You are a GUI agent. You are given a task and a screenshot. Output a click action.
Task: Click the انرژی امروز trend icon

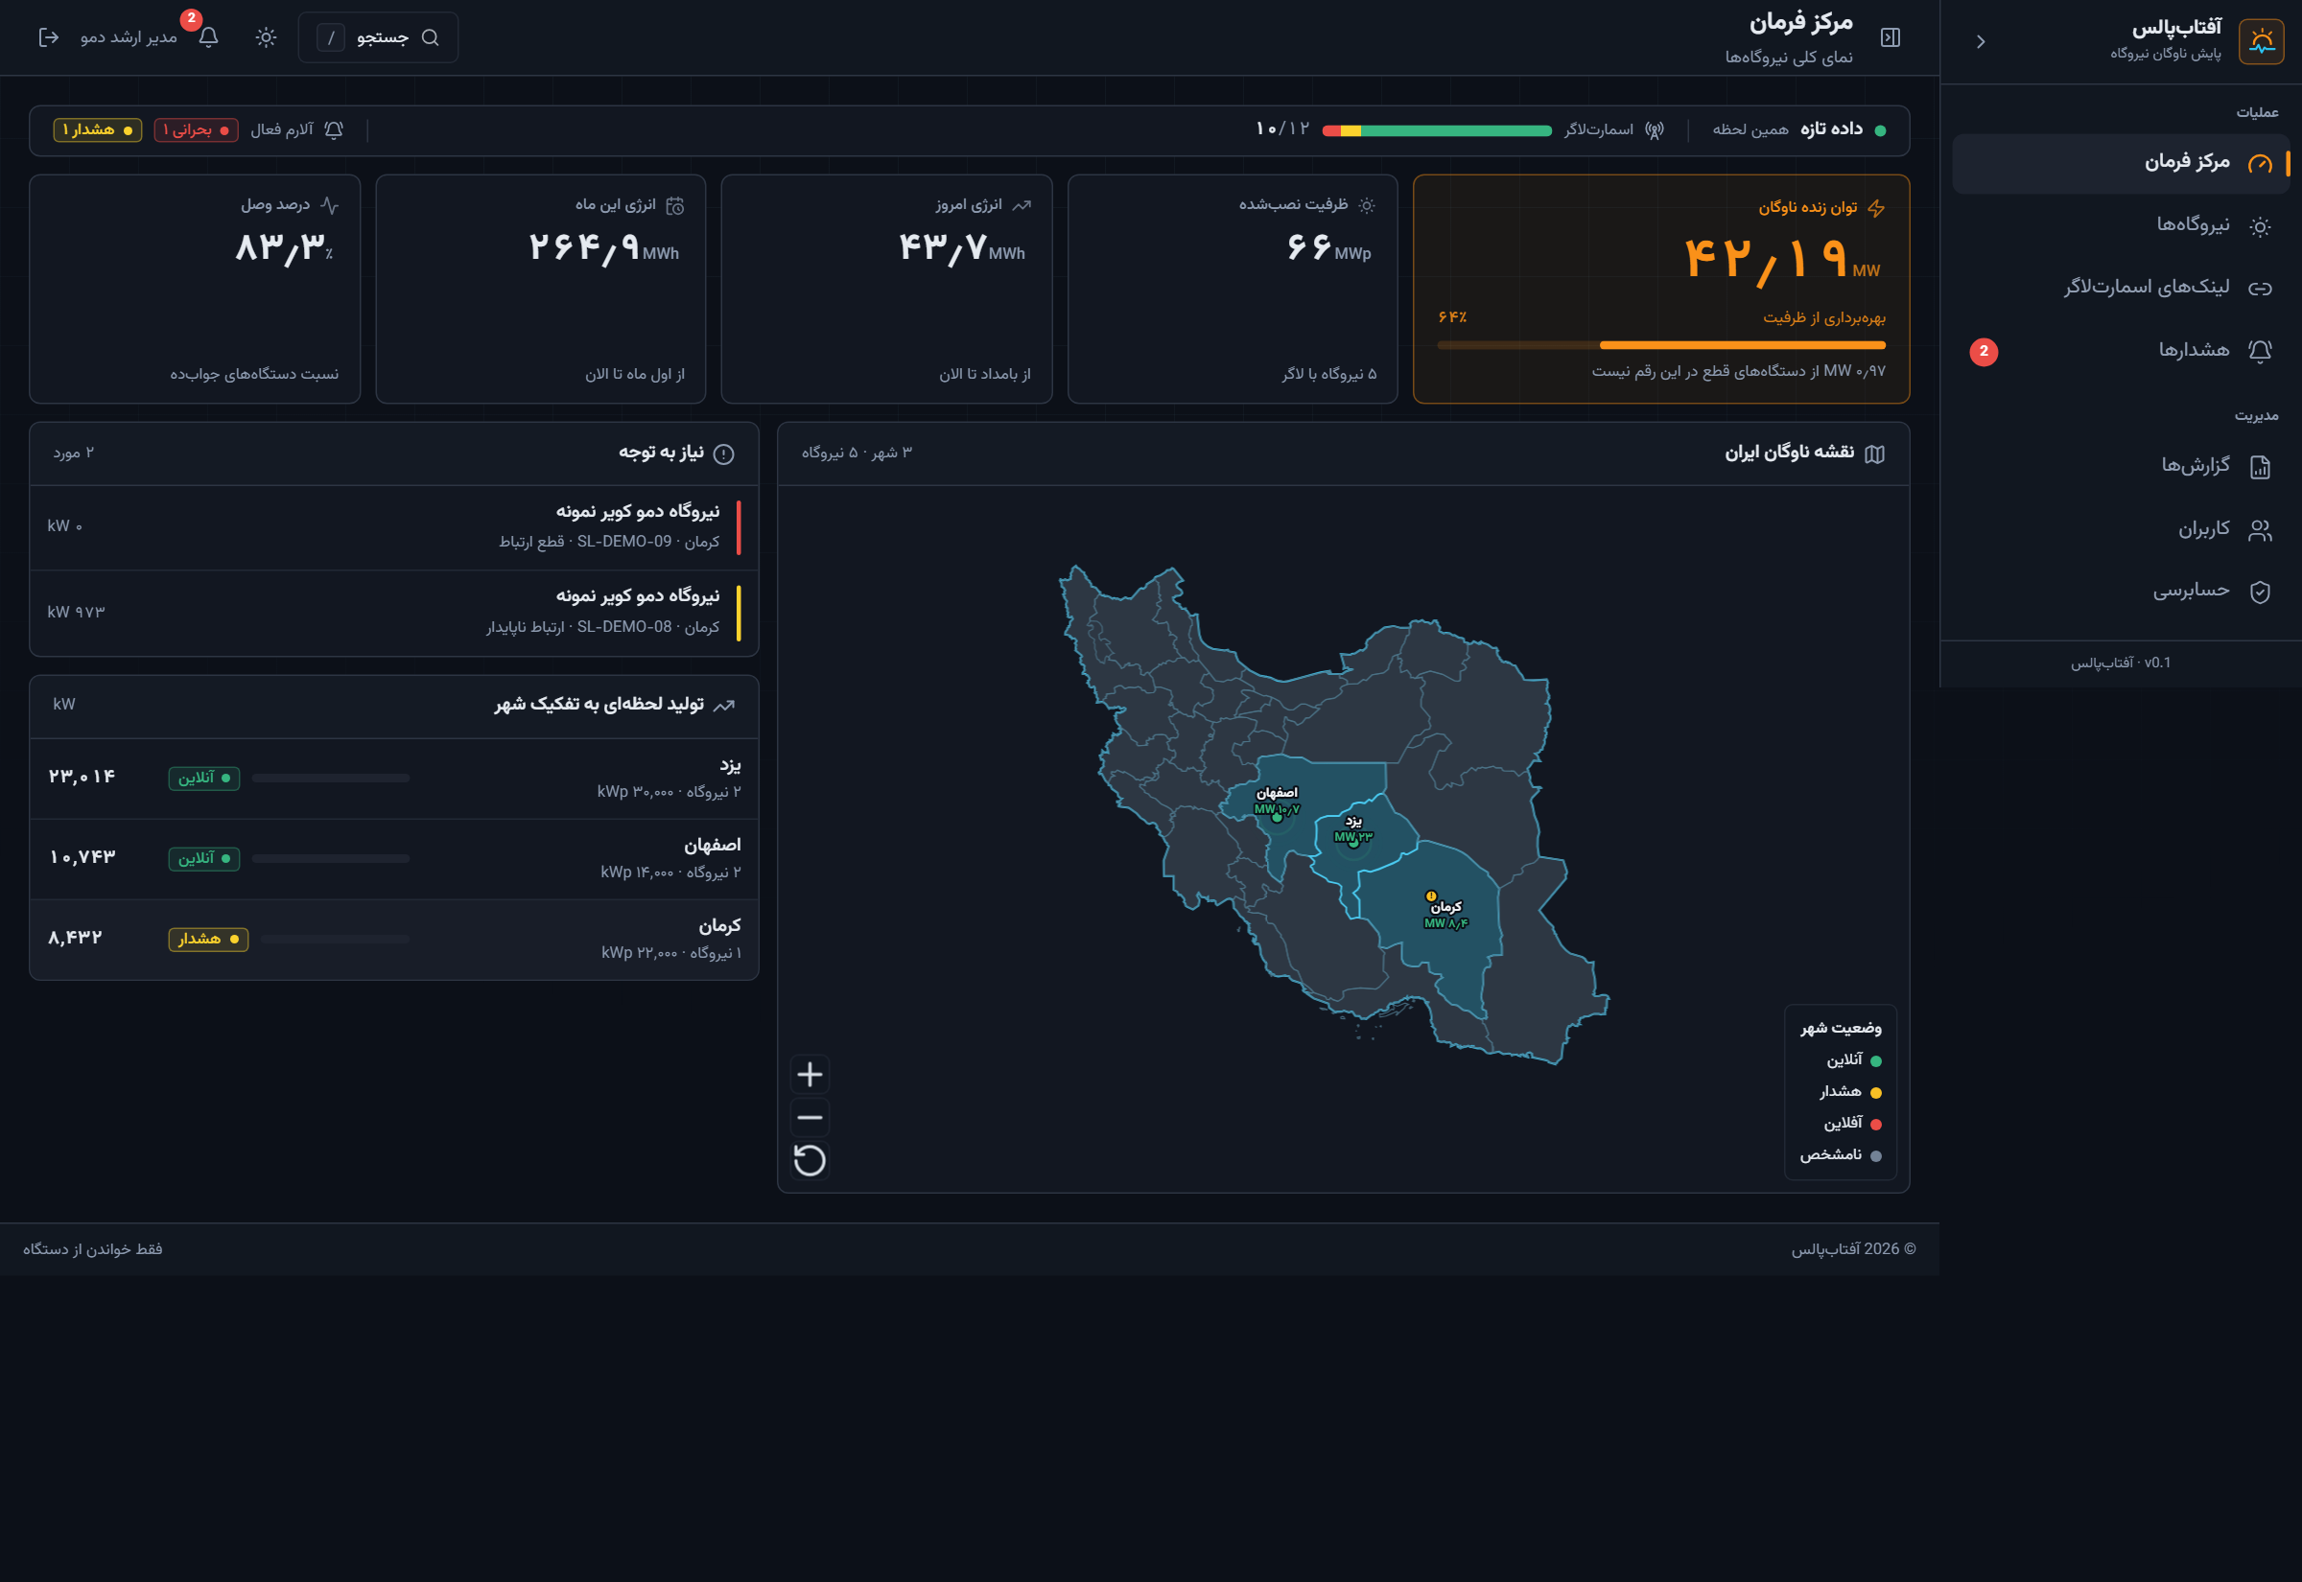coord(1022,205)
